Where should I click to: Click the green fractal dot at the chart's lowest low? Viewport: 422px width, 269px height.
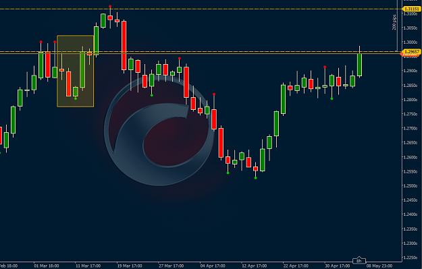pyautogui.click(x=255, y=178)
